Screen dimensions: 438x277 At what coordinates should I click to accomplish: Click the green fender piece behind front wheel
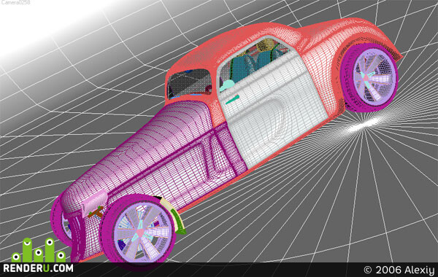point(179,222)
